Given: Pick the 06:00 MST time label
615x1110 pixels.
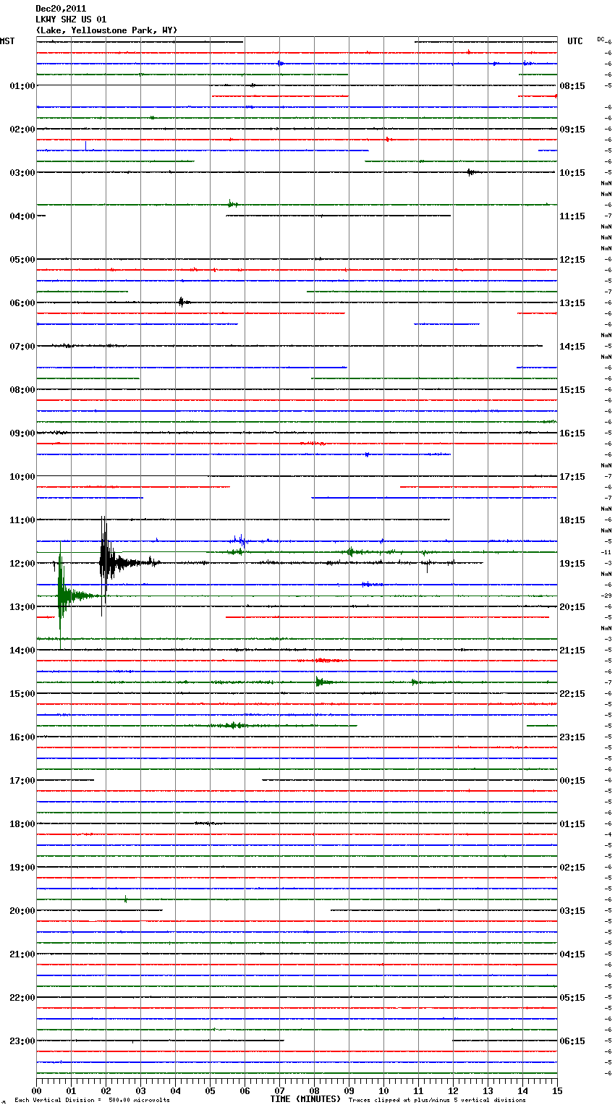Looking at the screenshot, I should coord(22,303).
